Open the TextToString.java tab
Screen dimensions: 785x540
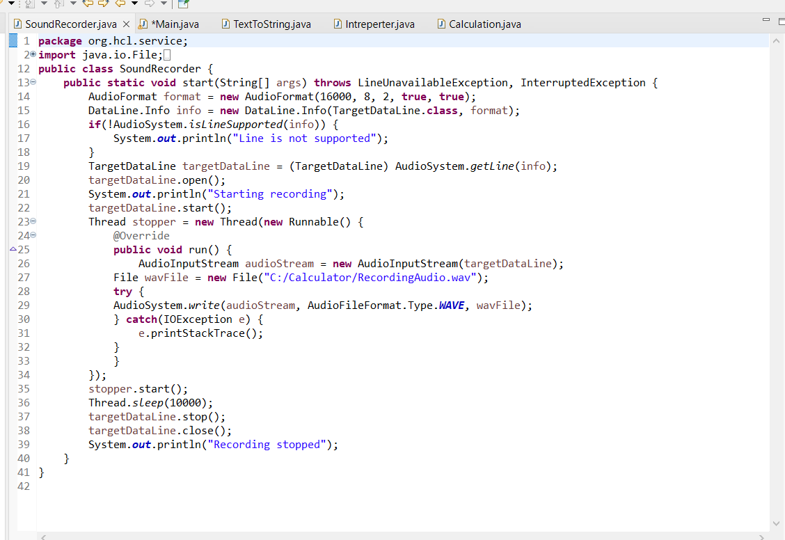(272, 24)
